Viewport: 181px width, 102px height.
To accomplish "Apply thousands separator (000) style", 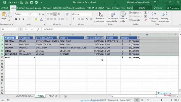I will click(x=82, y=19).
